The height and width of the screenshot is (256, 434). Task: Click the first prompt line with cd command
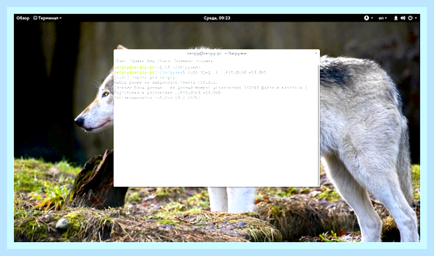[x=157, y=67]
